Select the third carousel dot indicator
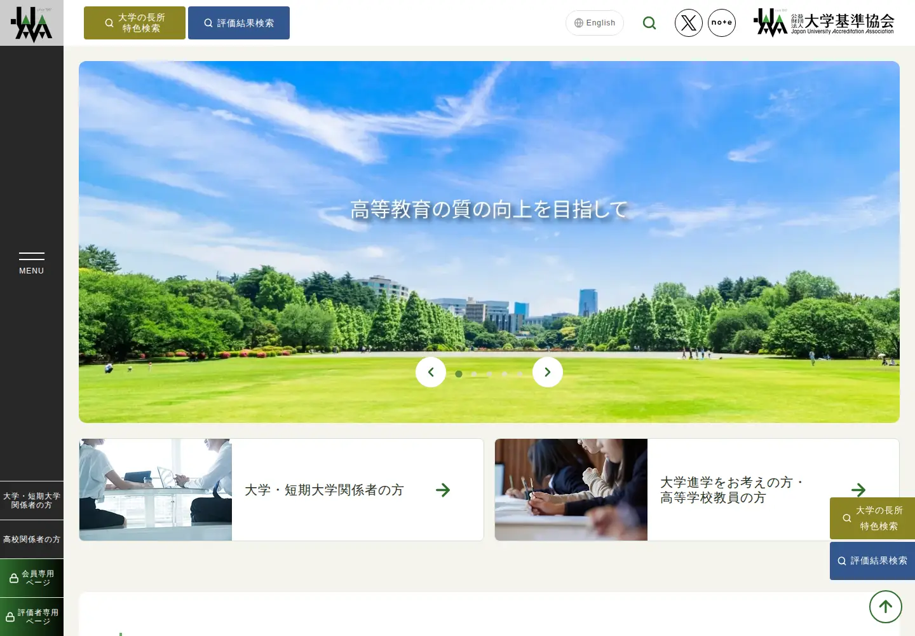 (x=489, y=374)
